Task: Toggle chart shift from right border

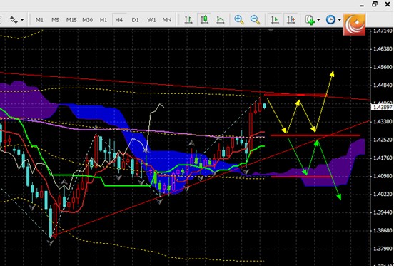Action: pyautogui.click(x=291, y=20)
